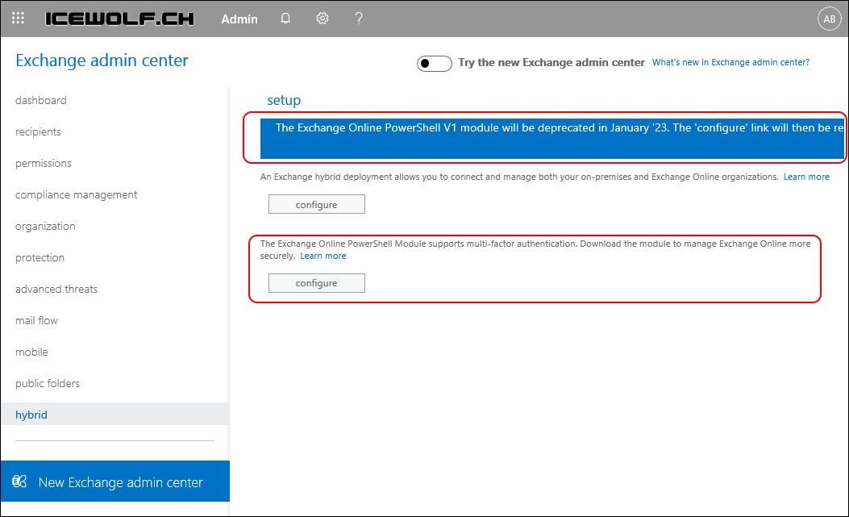Screen dimensions: 849x517
Task: Select recipients in left navigation
Action: [38, 131]
